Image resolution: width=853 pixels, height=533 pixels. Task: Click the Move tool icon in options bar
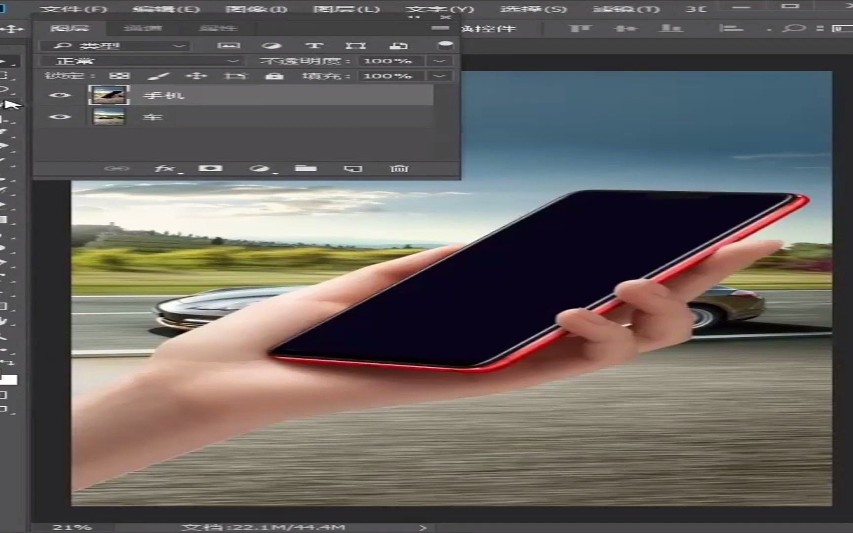click(12, 30)
